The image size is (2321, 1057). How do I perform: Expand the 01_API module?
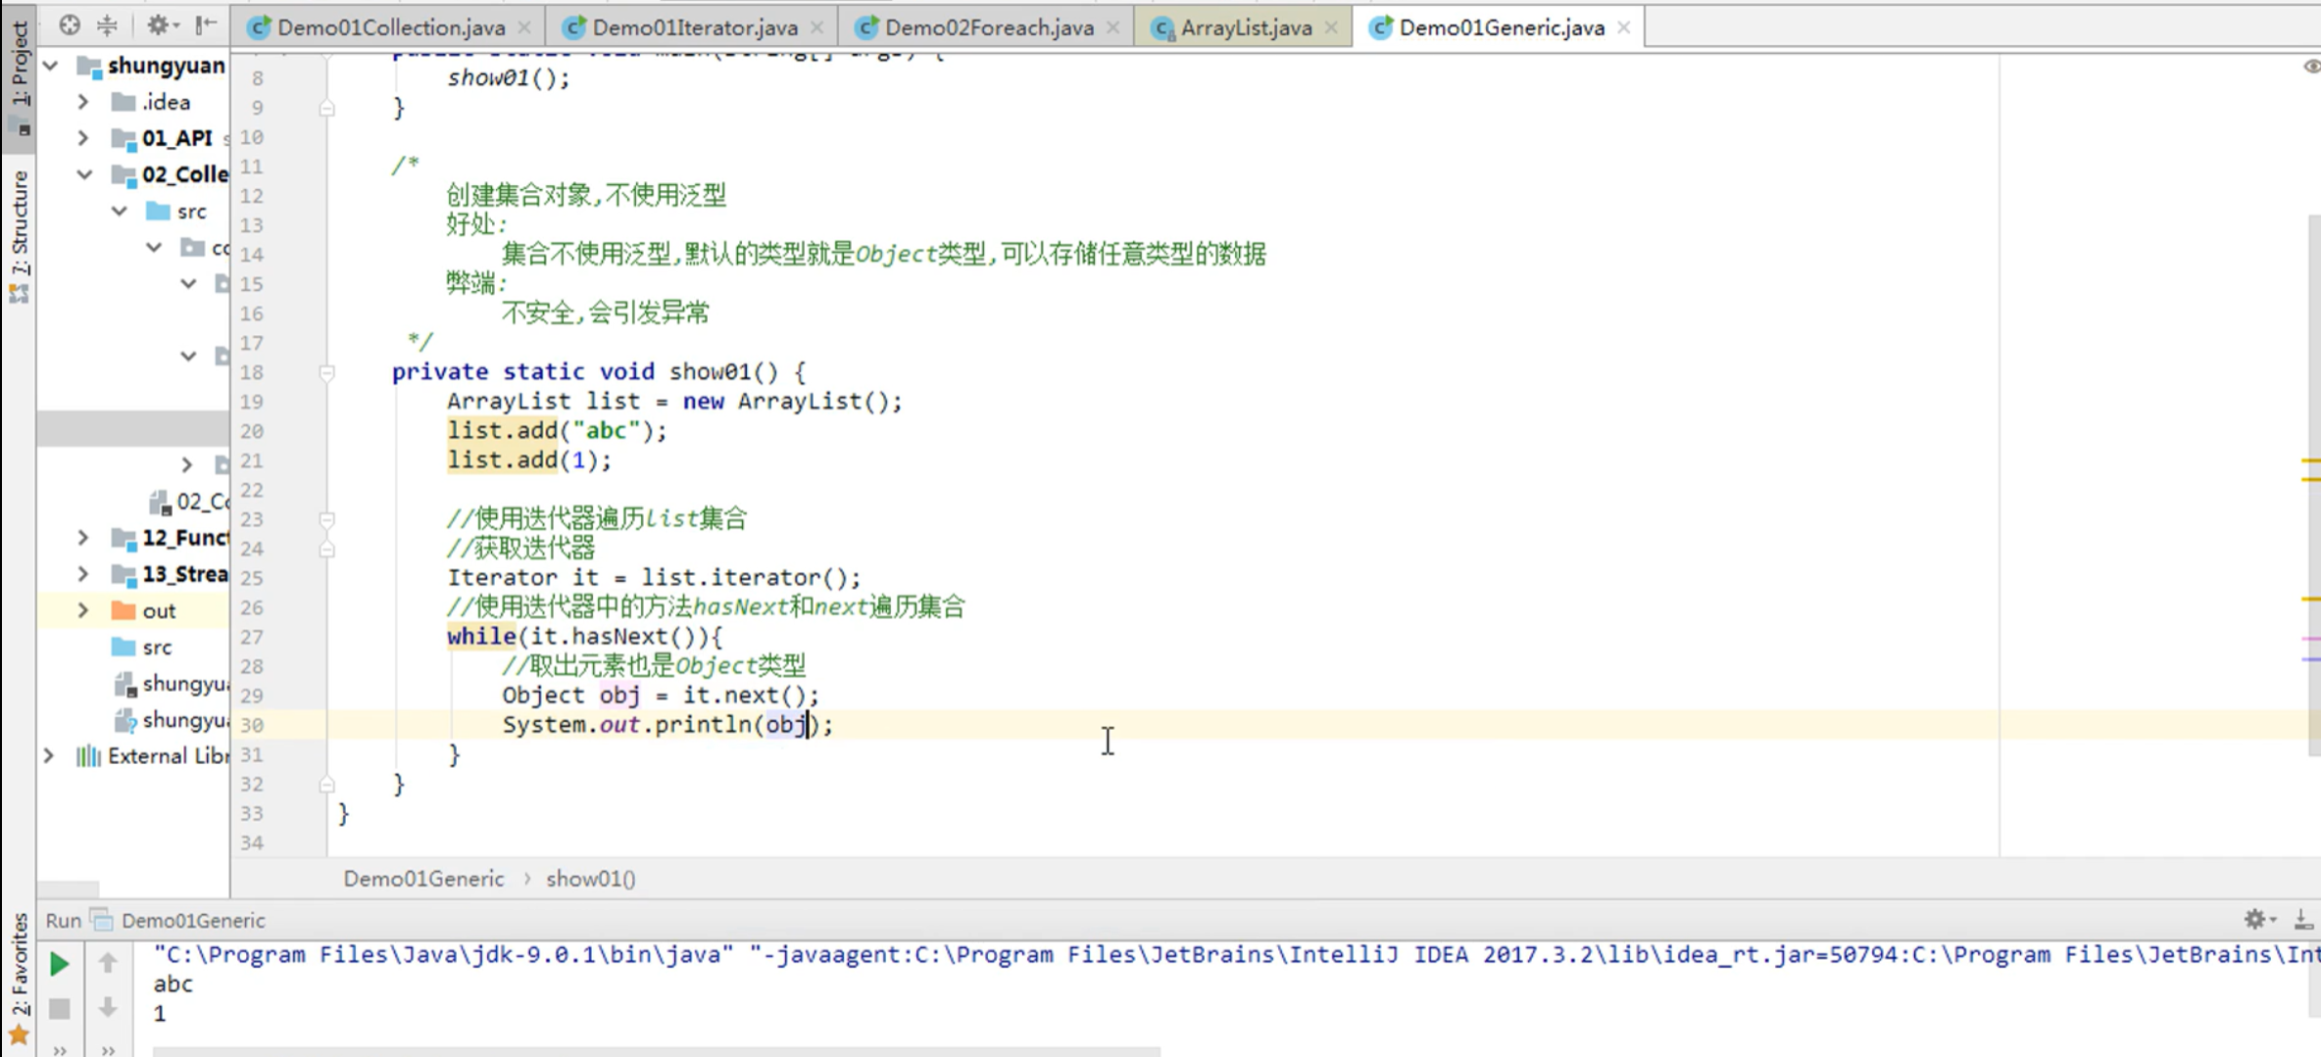point(83,138)
